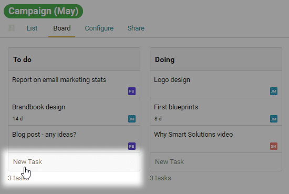Open the Report on email marketing stats task
The height and width of the screenshot is (194, 289).
[x=74, y=85]
